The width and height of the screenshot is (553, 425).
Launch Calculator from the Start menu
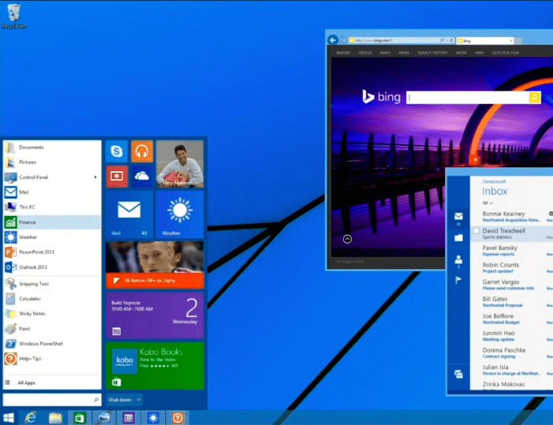point(52,299)
